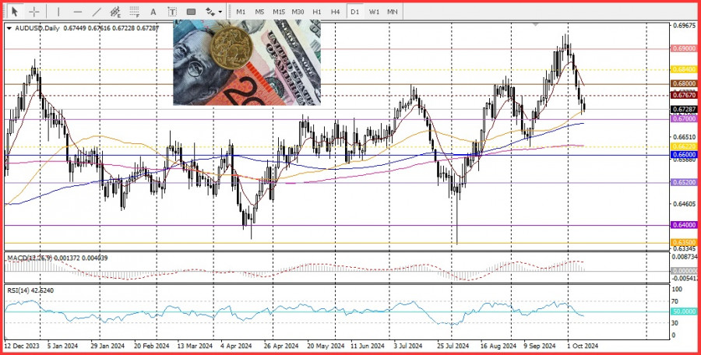This screenshot has height=355, width=701.
Task: Select the text (A) tool
Action: tap(153, 12)
